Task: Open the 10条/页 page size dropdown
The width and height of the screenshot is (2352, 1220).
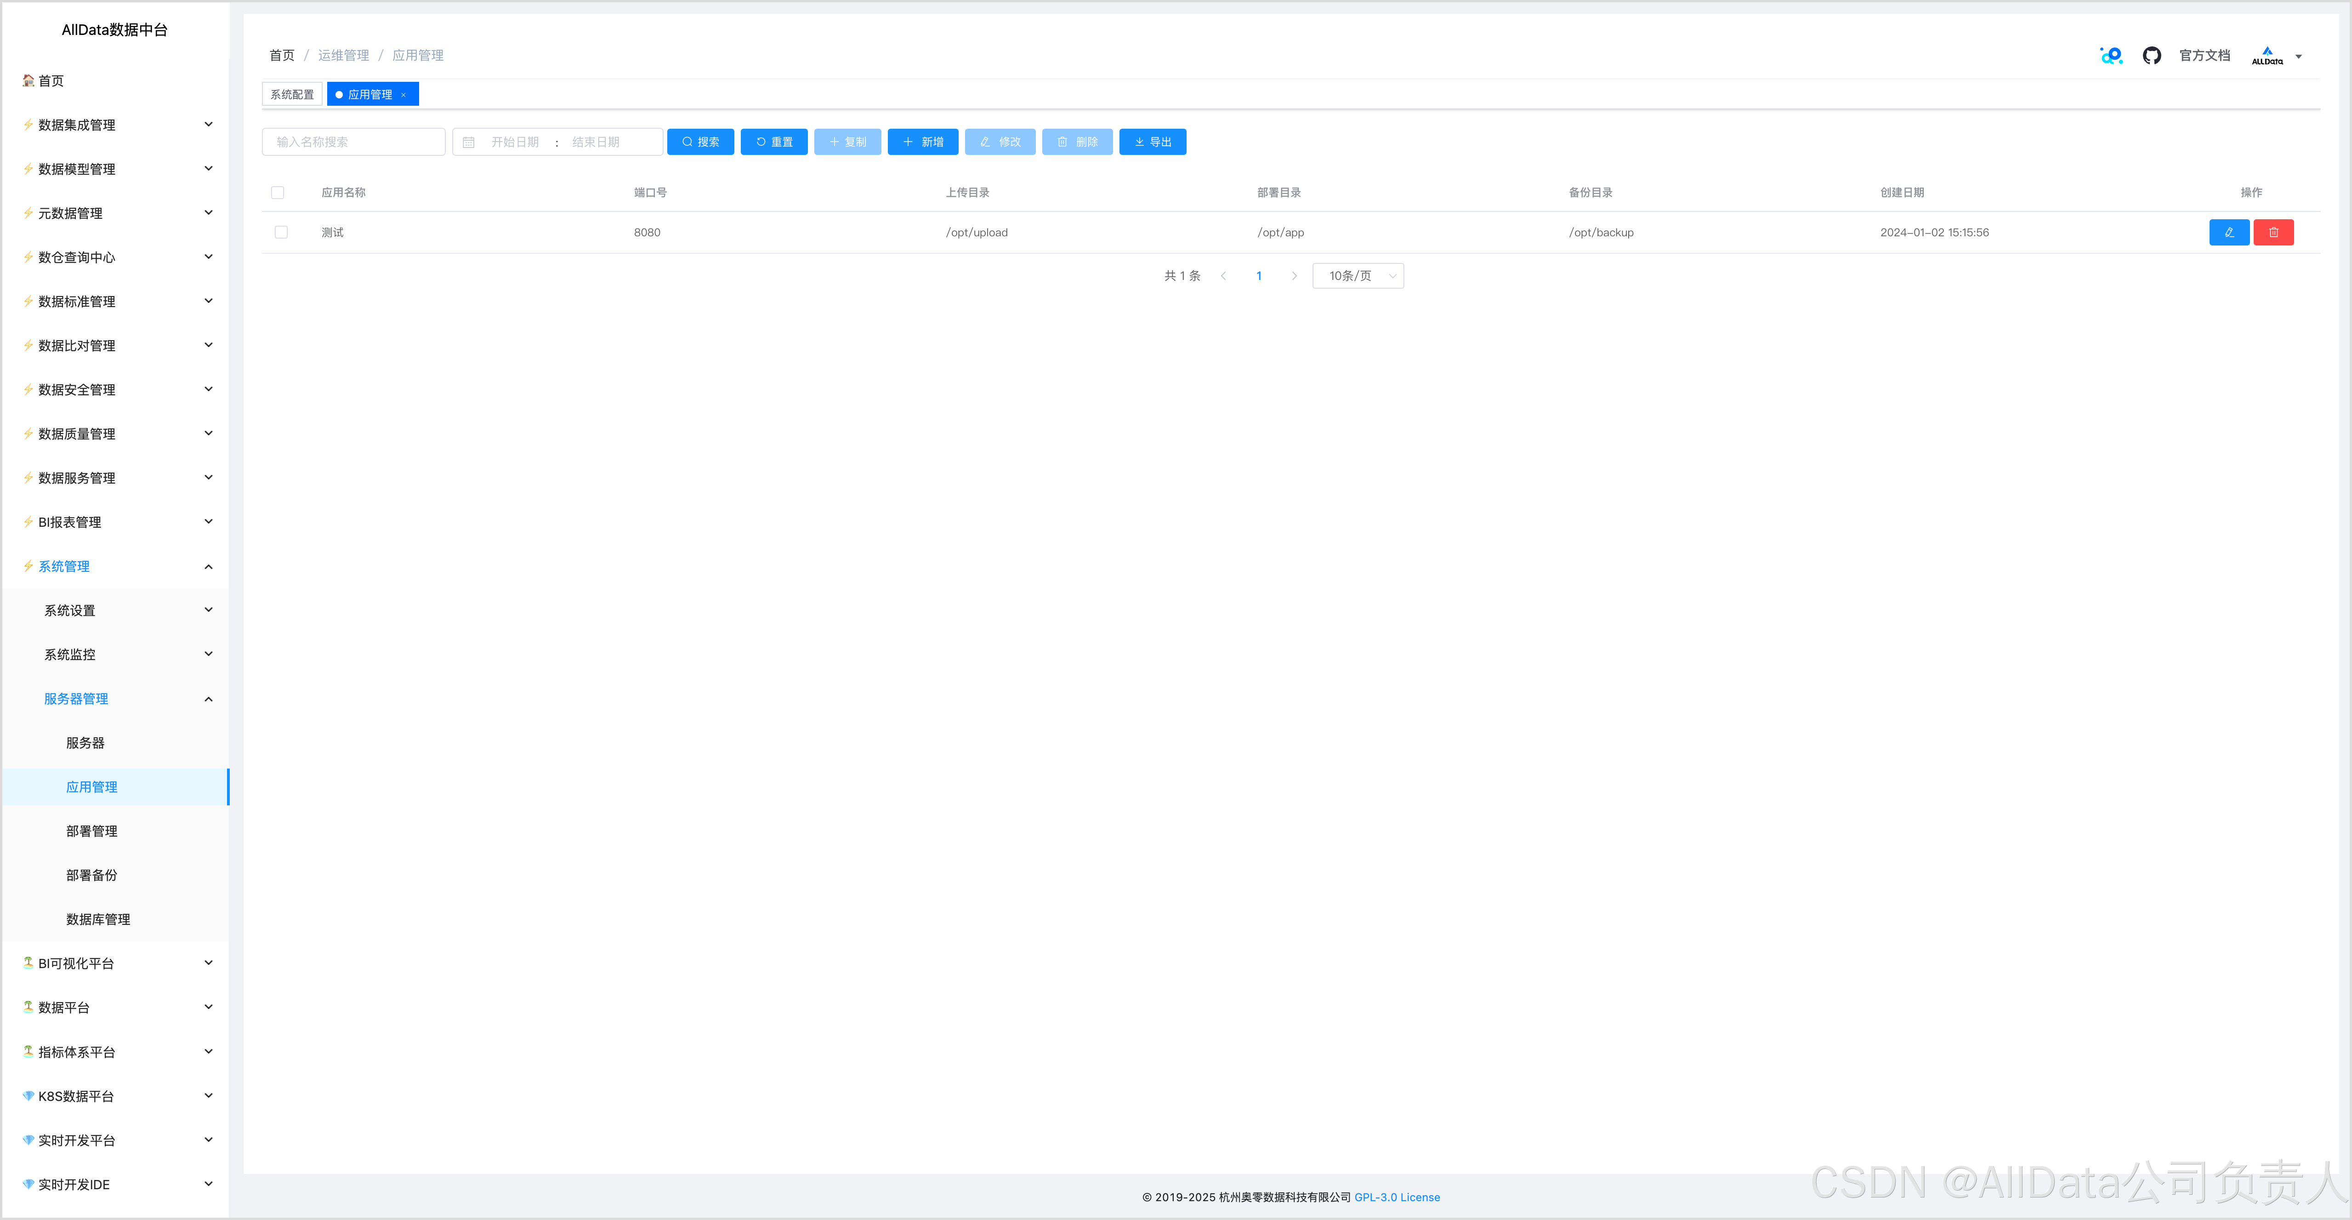Action: (1358, 276)
